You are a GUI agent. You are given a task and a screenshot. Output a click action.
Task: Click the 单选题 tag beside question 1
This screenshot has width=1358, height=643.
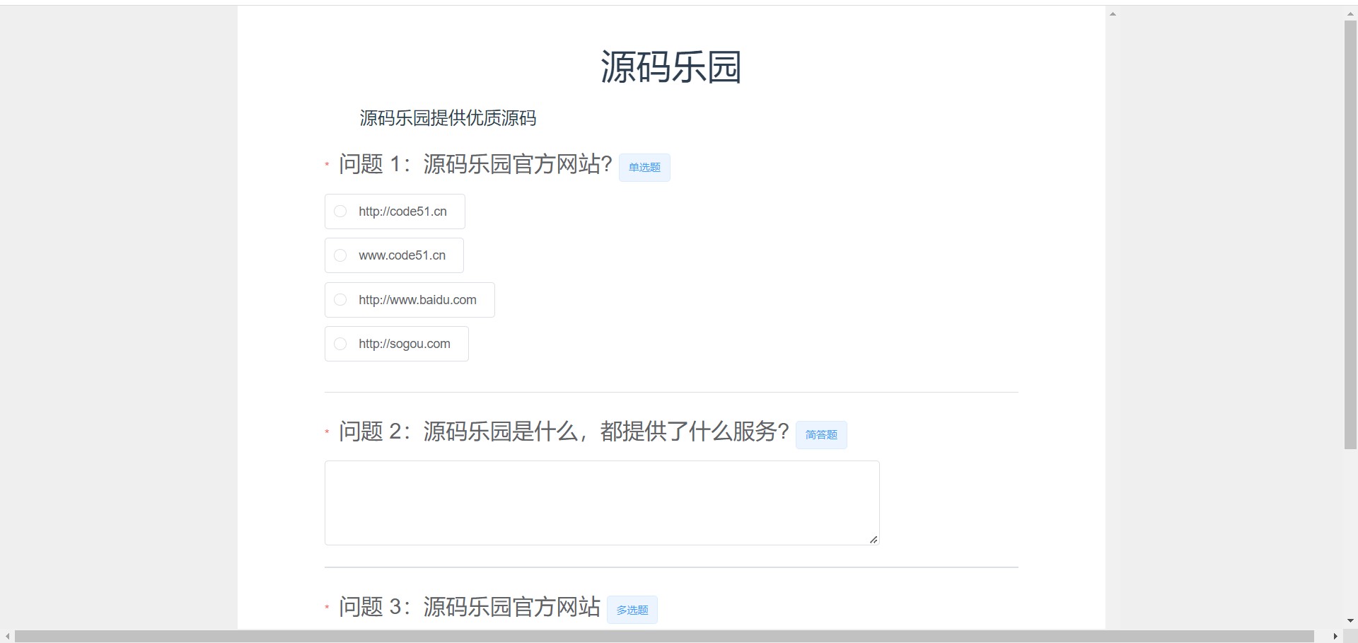644,168
